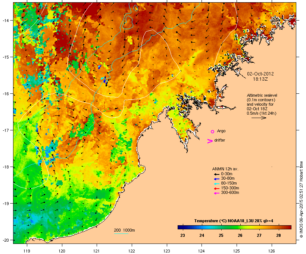Click the colorbar tick label 27
Image resolution: width=306 pixels, height=254 pixels.
(x=259, y=235)
